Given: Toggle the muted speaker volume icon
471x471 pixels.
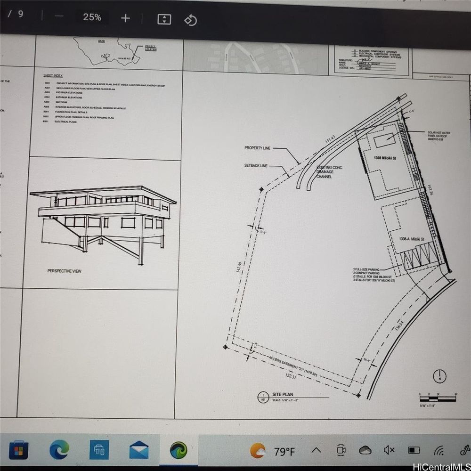Looking at the screenshot, I should pyautogui.click(x=389, y=451).
